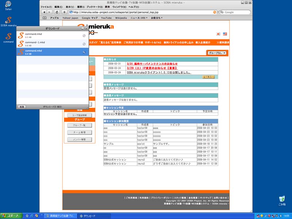292x219 pixels.
Task: Click Wikipedia bookmark in bookmarks bar
Action: (121, 18)
